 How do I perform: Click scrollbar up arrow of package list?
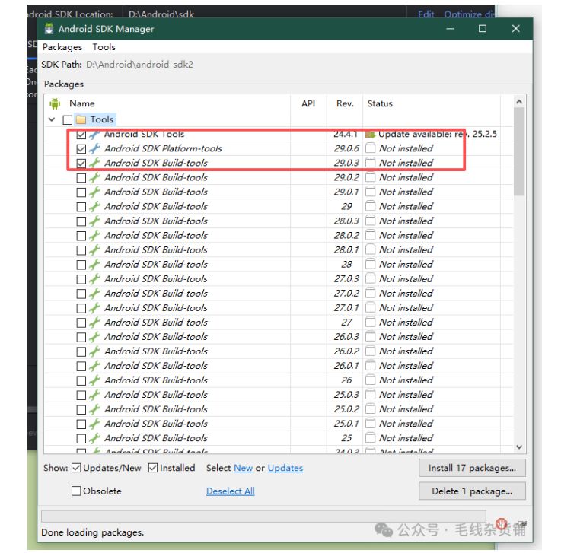coord(519,101)
